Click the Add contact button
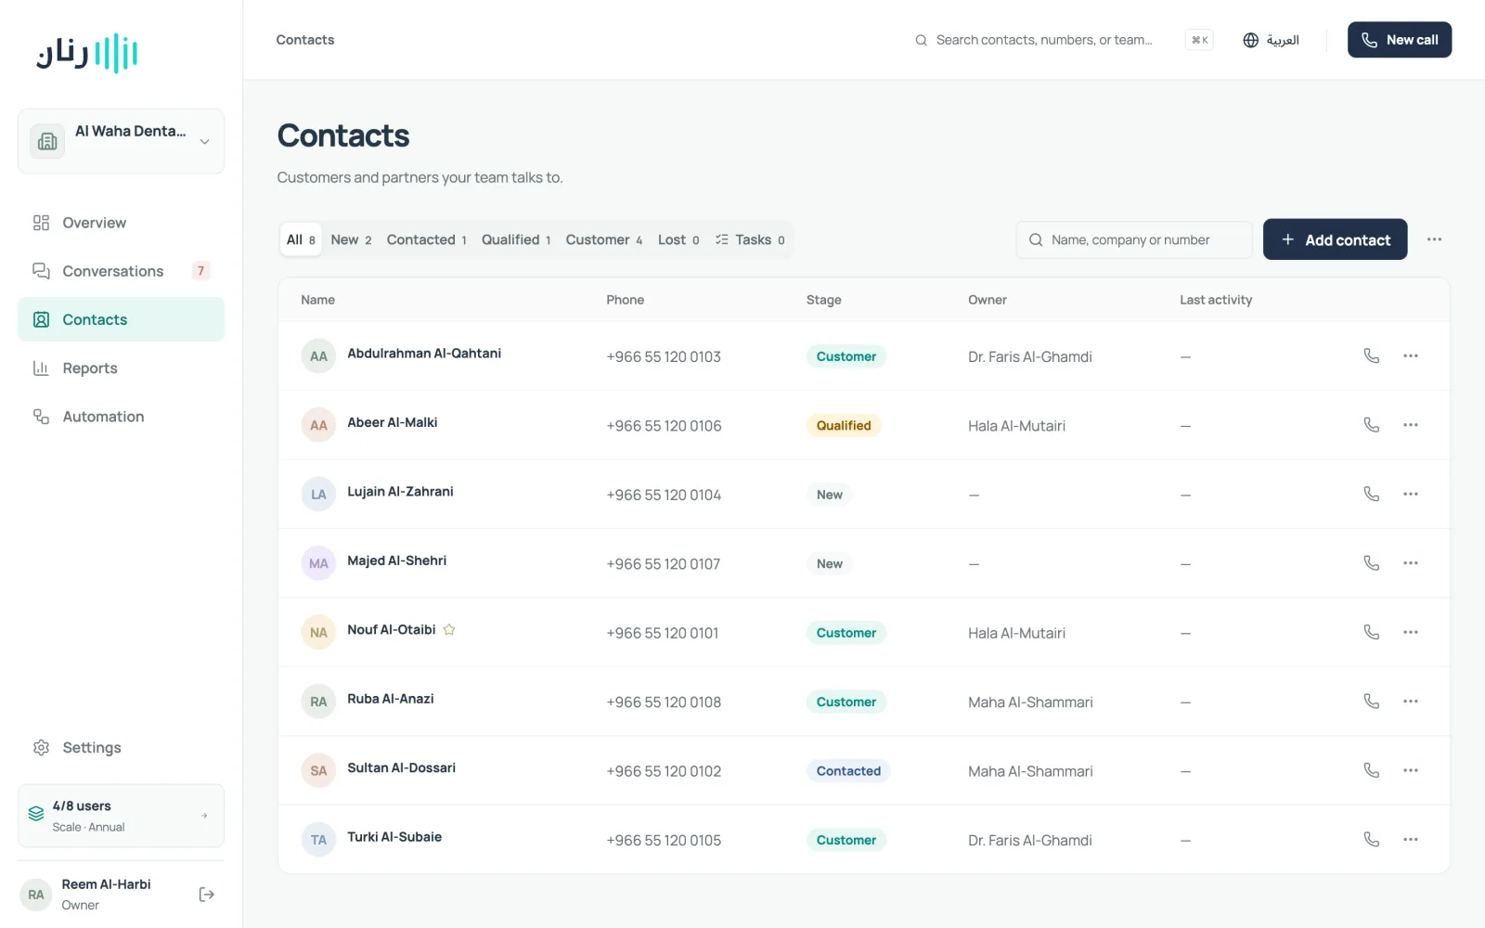Screen dimensions: 1485x928 click(1335, 239)
